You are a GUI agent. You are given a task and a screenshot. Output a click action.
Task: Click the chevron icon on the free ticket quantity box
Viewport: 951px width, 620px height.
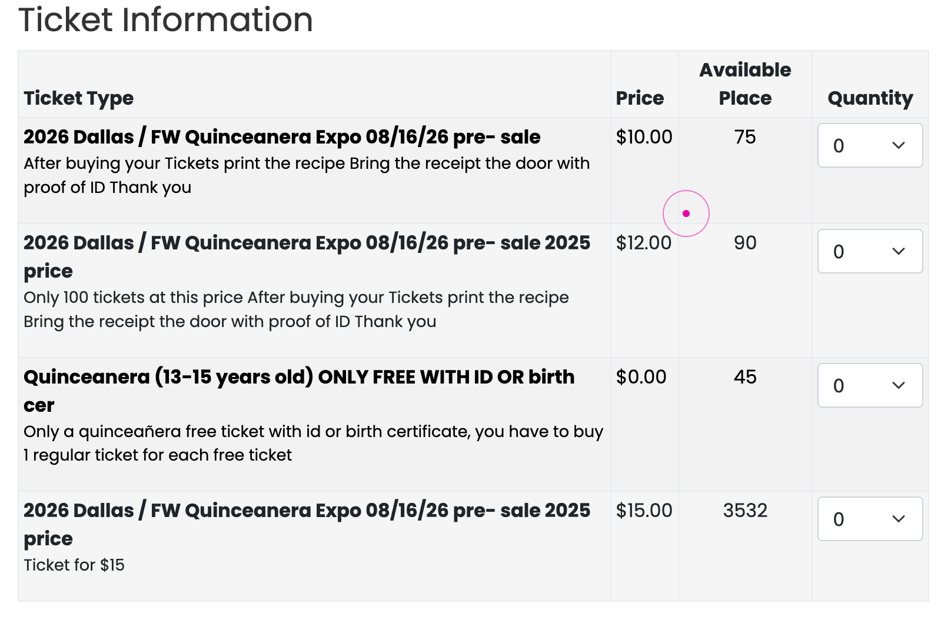pyautogui.click(x=899, y=385)
